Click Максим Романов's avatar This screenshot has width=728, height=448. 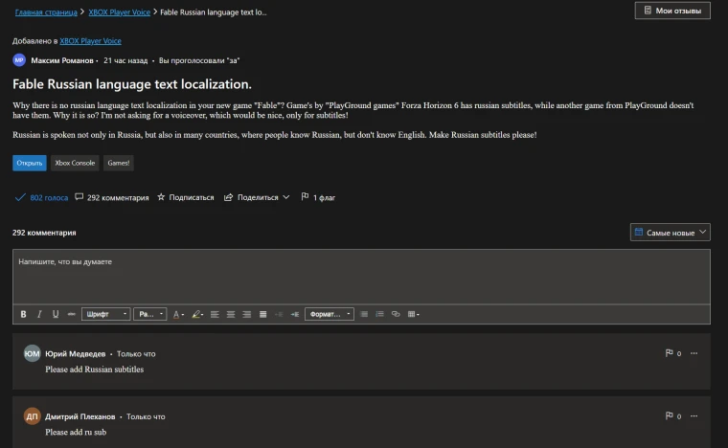click(19, 60)
